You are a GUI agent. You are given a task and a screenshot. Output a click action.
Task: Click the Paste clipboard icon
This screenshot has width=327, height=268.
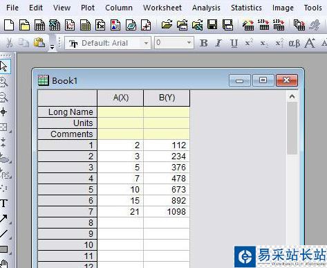click(39, 42)
